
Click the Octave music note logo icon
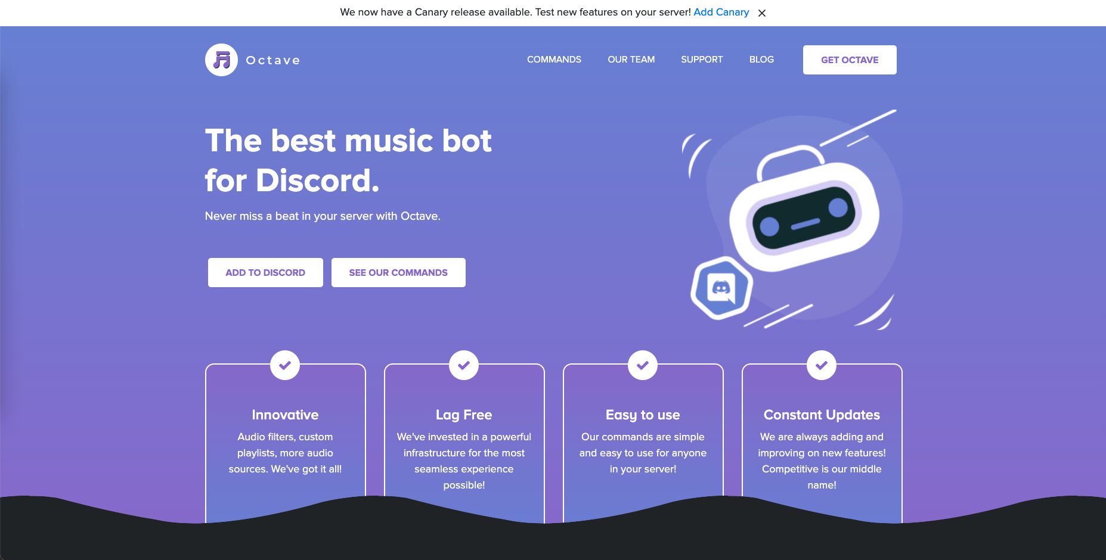pyautogui.click(x=221, y=60)
